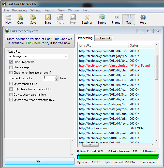This screenshot has height=168, width=164.
Task: Click the Links Found: 5722 label
Action: [92, 151]
